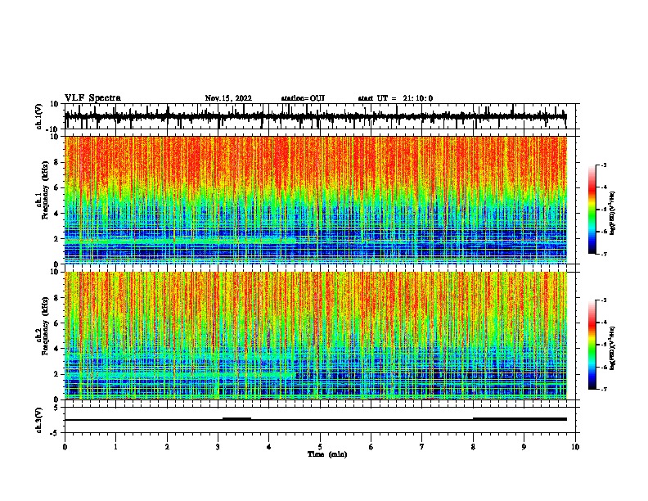Click inside the ch.1 frequency spectrogram

point(316,200)
